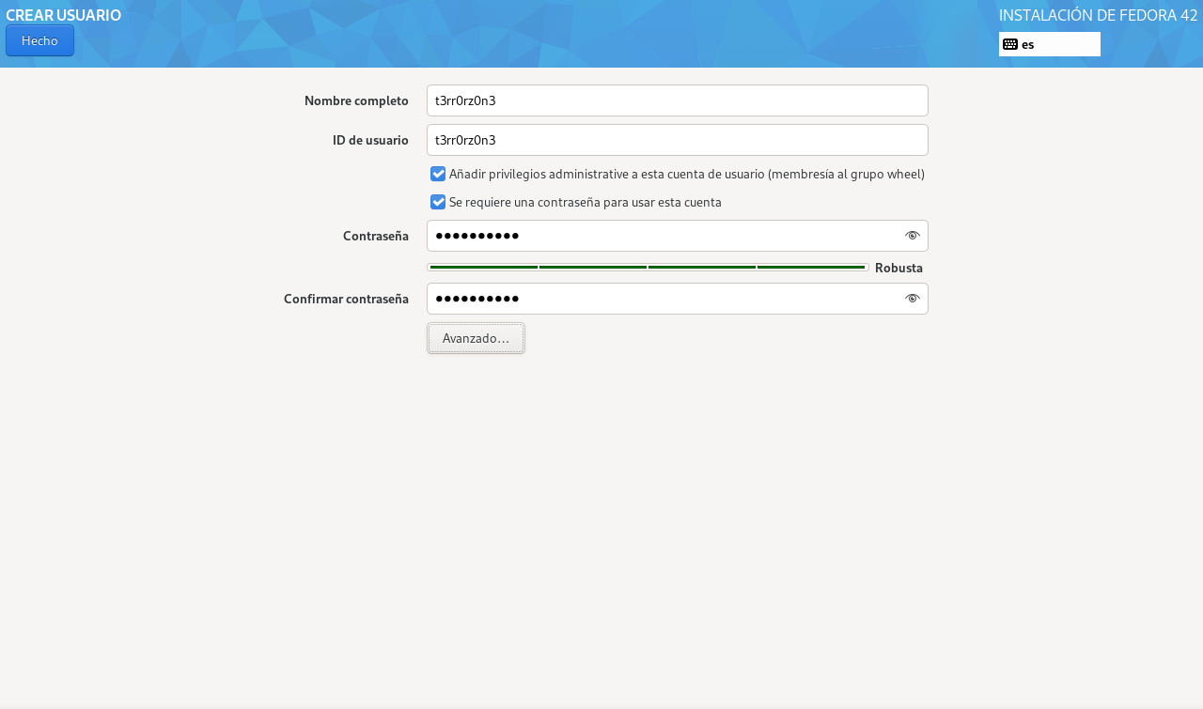Click the green password strength bar
The image size is (1203, 709).
point(648,268)
